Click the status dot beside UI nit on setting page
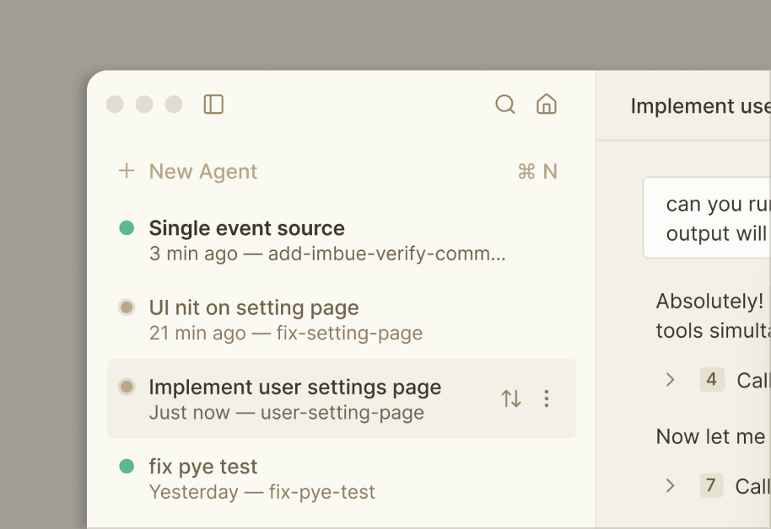771x529 pixels. tap(127, 307)
